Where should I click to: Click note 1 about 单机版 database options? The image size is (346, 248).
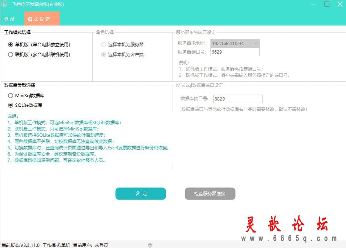coord(64,123)
